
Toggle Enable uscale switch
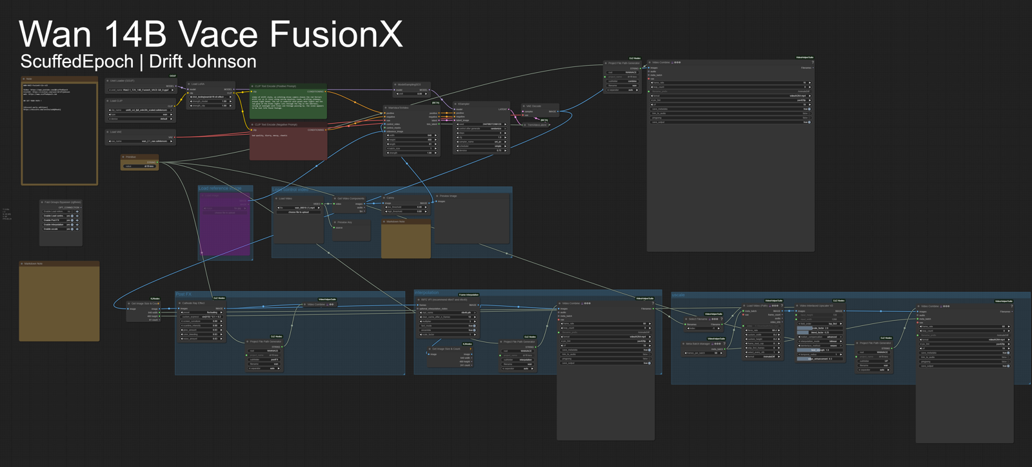tap(72, 229)
